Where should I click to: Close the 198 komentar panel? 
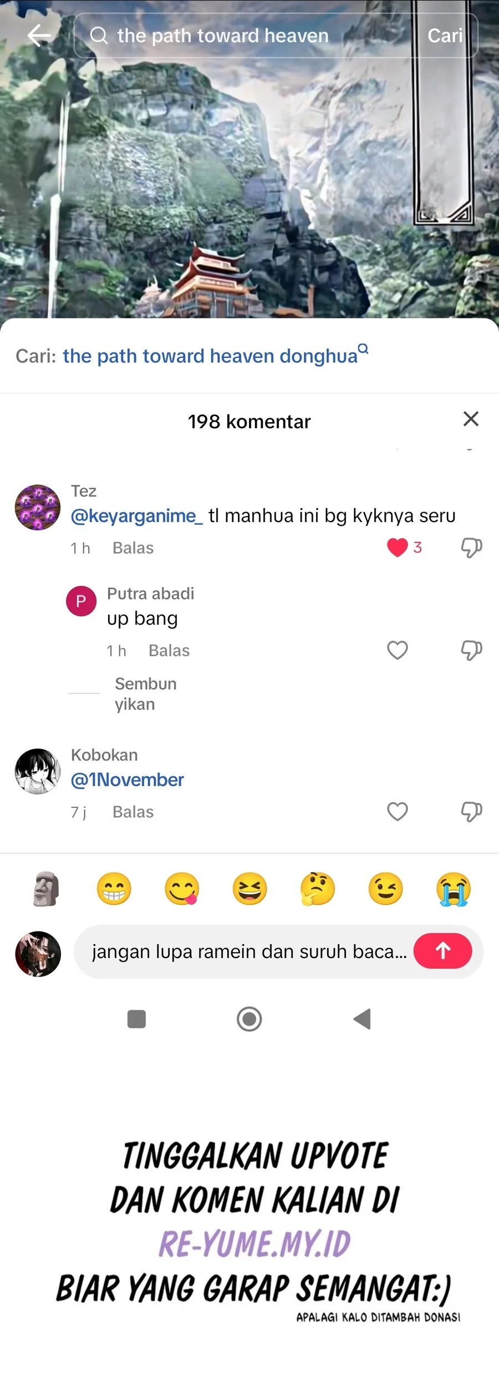point(471,419)
